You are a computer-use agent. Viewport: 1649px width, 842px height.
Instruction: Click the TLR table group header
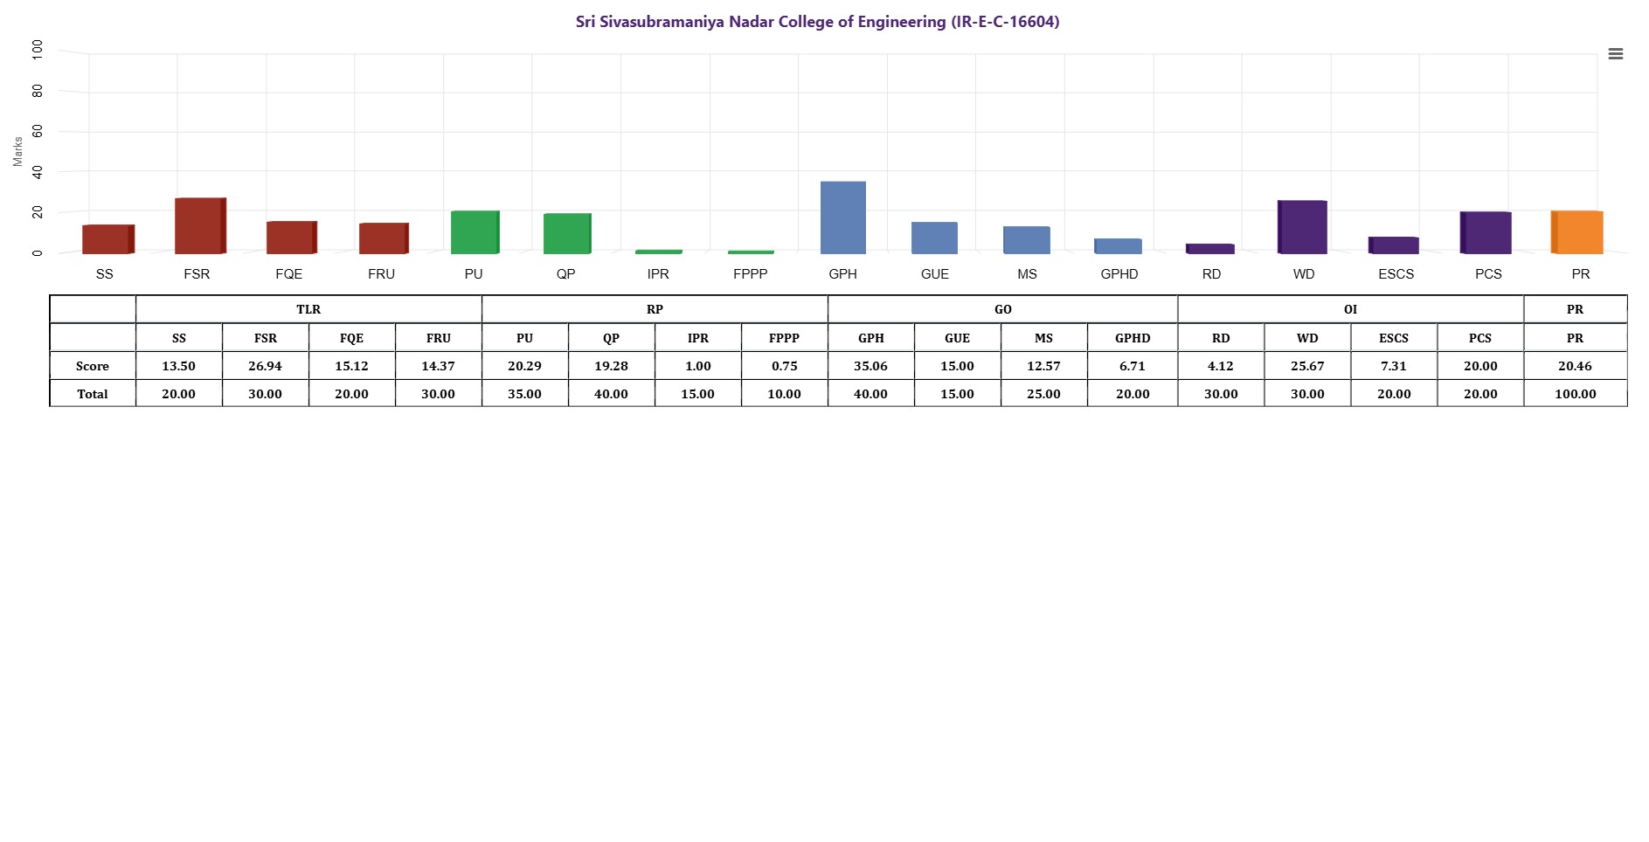pyautogui.click(x=308, y=309)
